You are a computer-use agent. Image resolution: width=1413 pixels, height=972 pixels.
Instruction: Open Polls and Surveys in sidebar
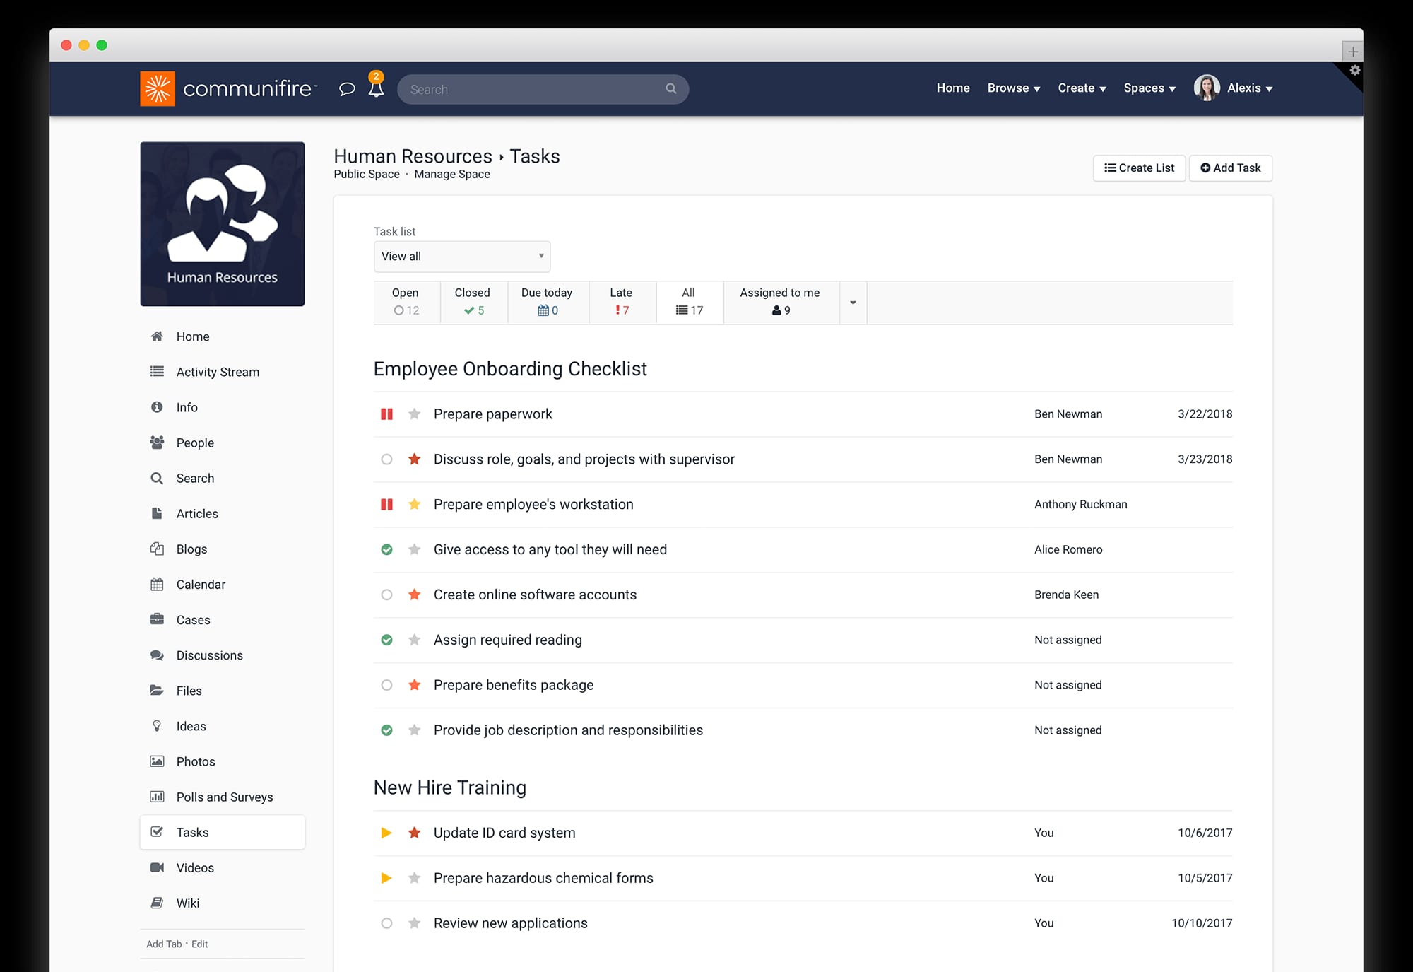click(x=223, y=797)
